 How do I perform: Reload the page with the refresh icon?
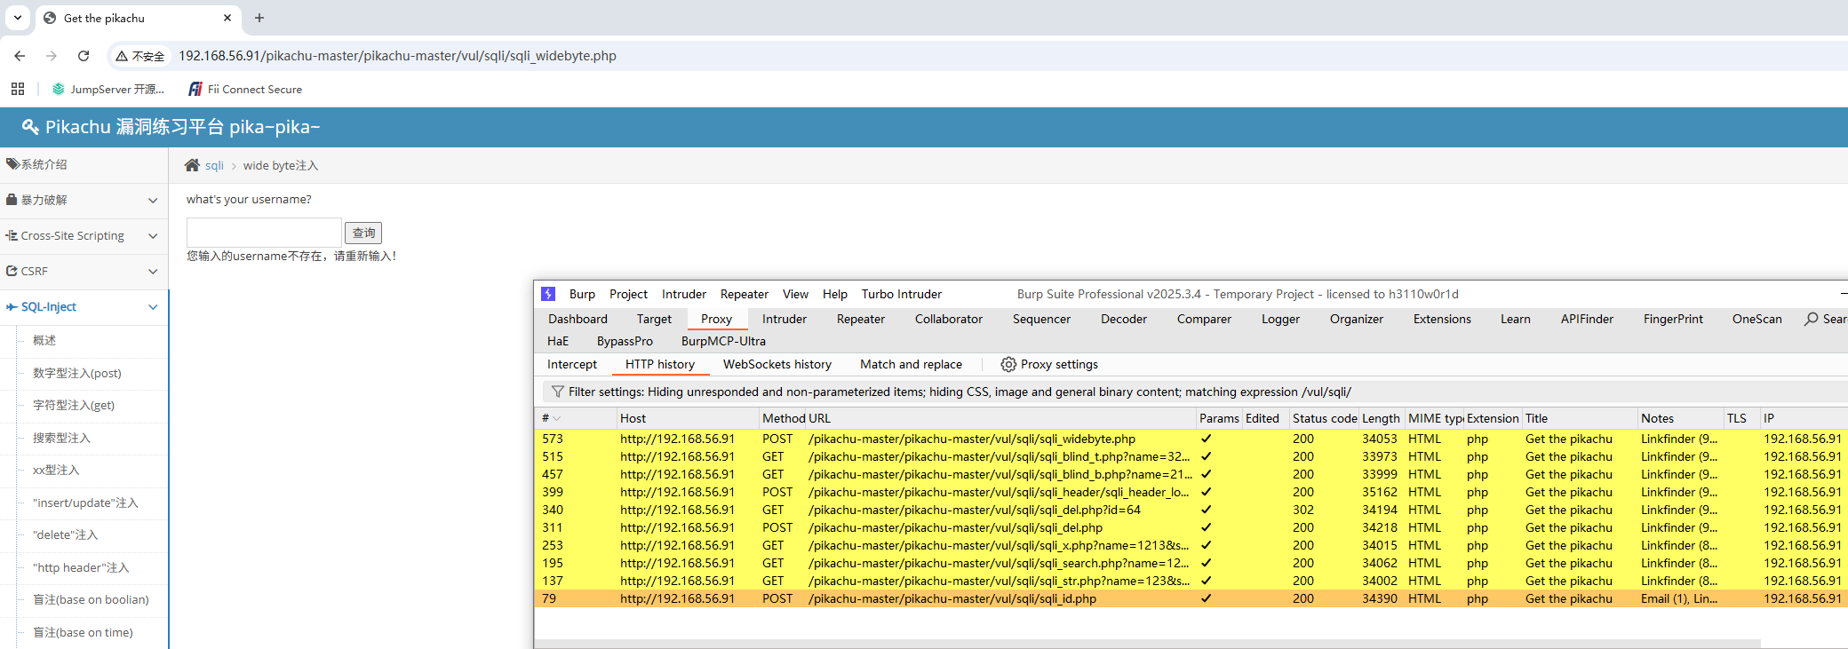coord(84,56)
